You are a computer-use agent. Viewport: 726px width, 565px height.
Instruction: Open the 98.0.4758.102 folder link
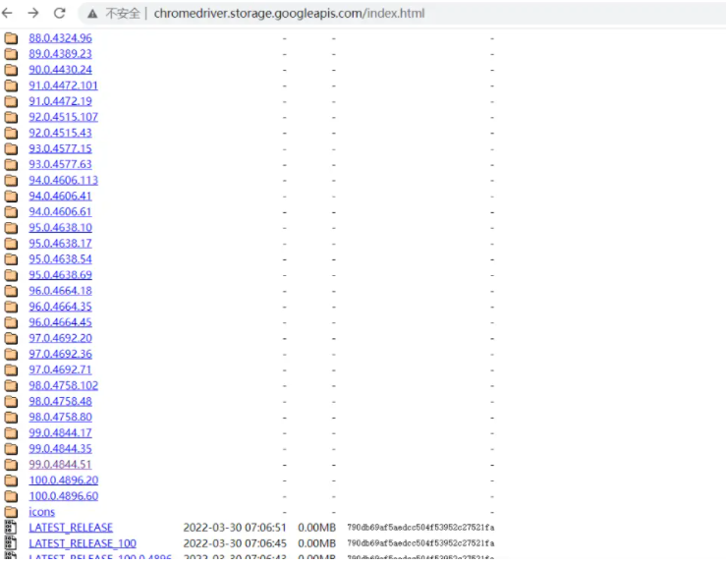coord(64,385)
